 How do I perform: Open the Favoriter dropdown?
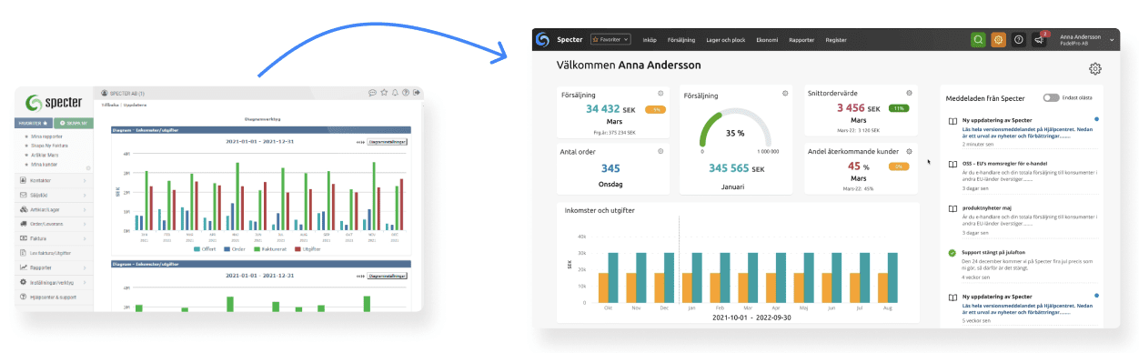(611, 39)
